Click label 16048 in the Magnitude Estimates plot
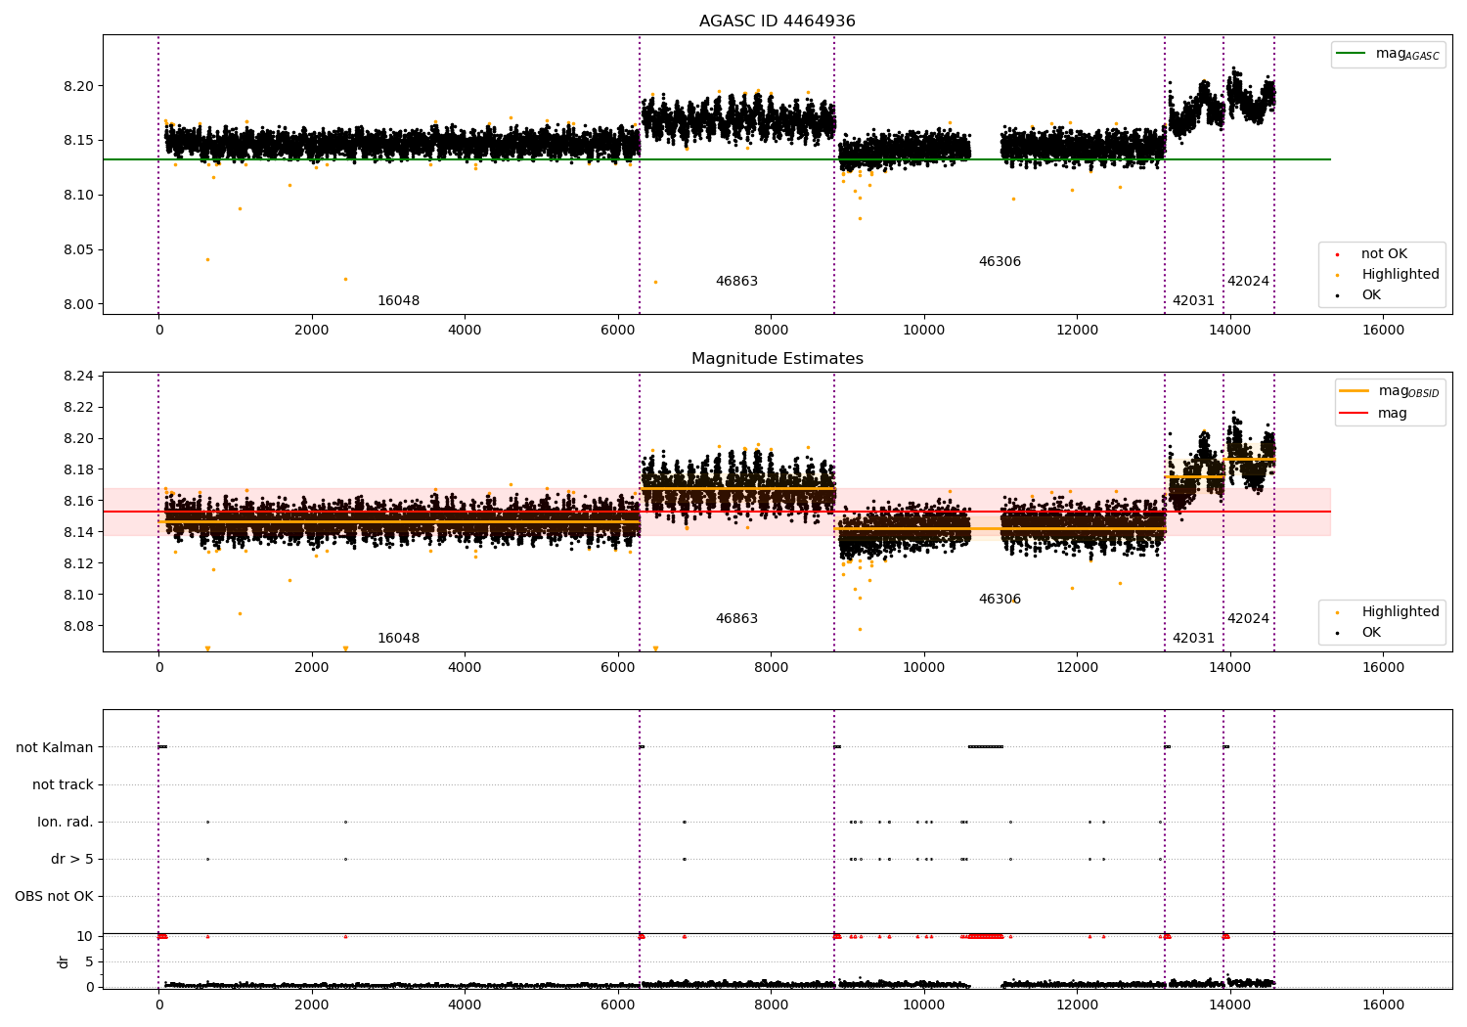 [x=398, y=639]
